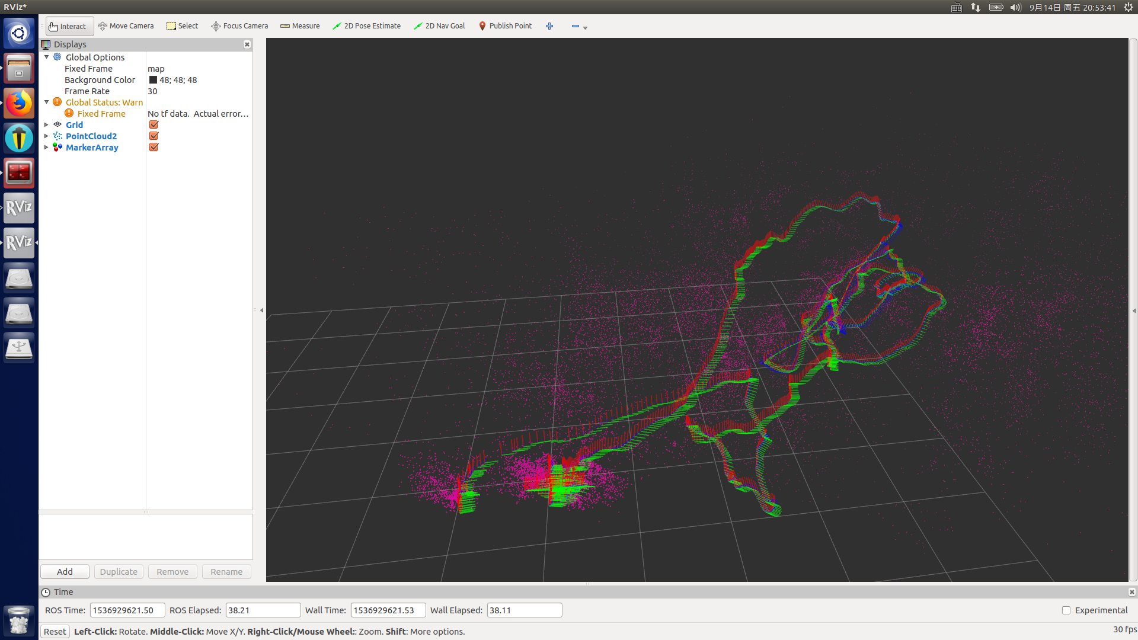Select the Move Camera tool

[x=126, y=26]
